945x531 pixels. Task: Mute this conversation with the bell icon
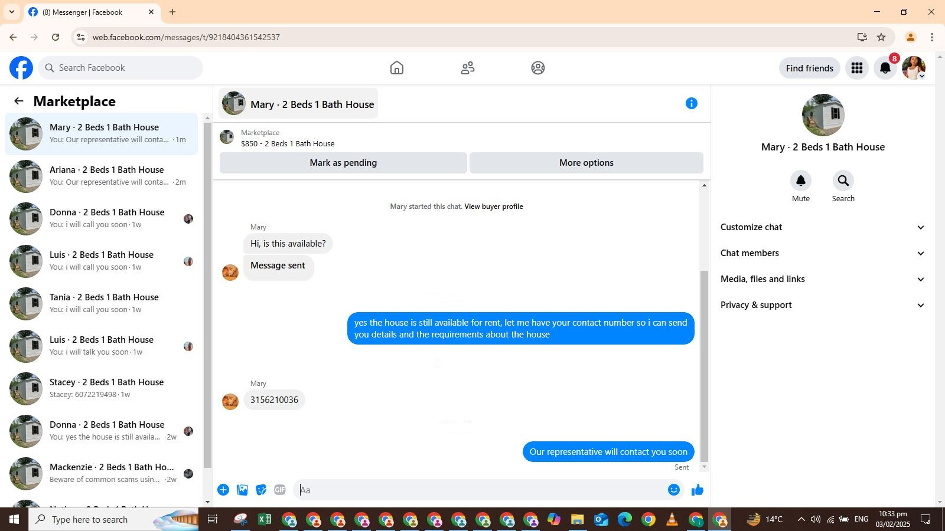[801, 181]
